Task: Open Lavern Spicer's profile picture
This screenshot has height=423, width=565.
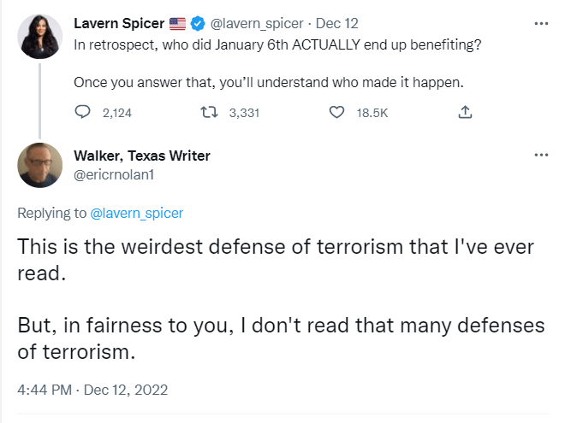Action: 39,37
